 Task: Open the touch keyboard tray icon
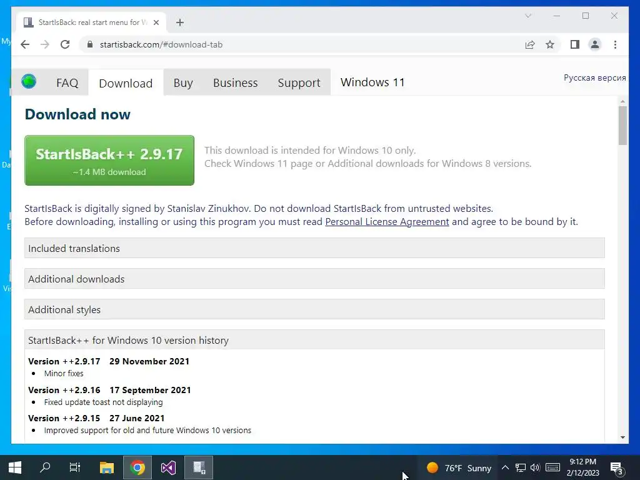coord(552,467)
